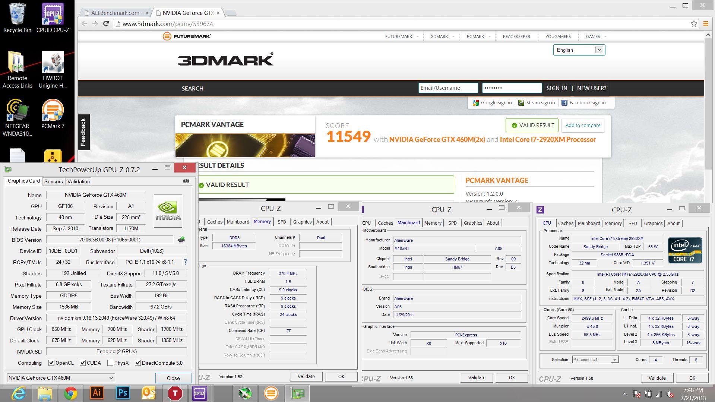715x402 pixels.
Task: Show hidden system tray icons
Action: 624,394
